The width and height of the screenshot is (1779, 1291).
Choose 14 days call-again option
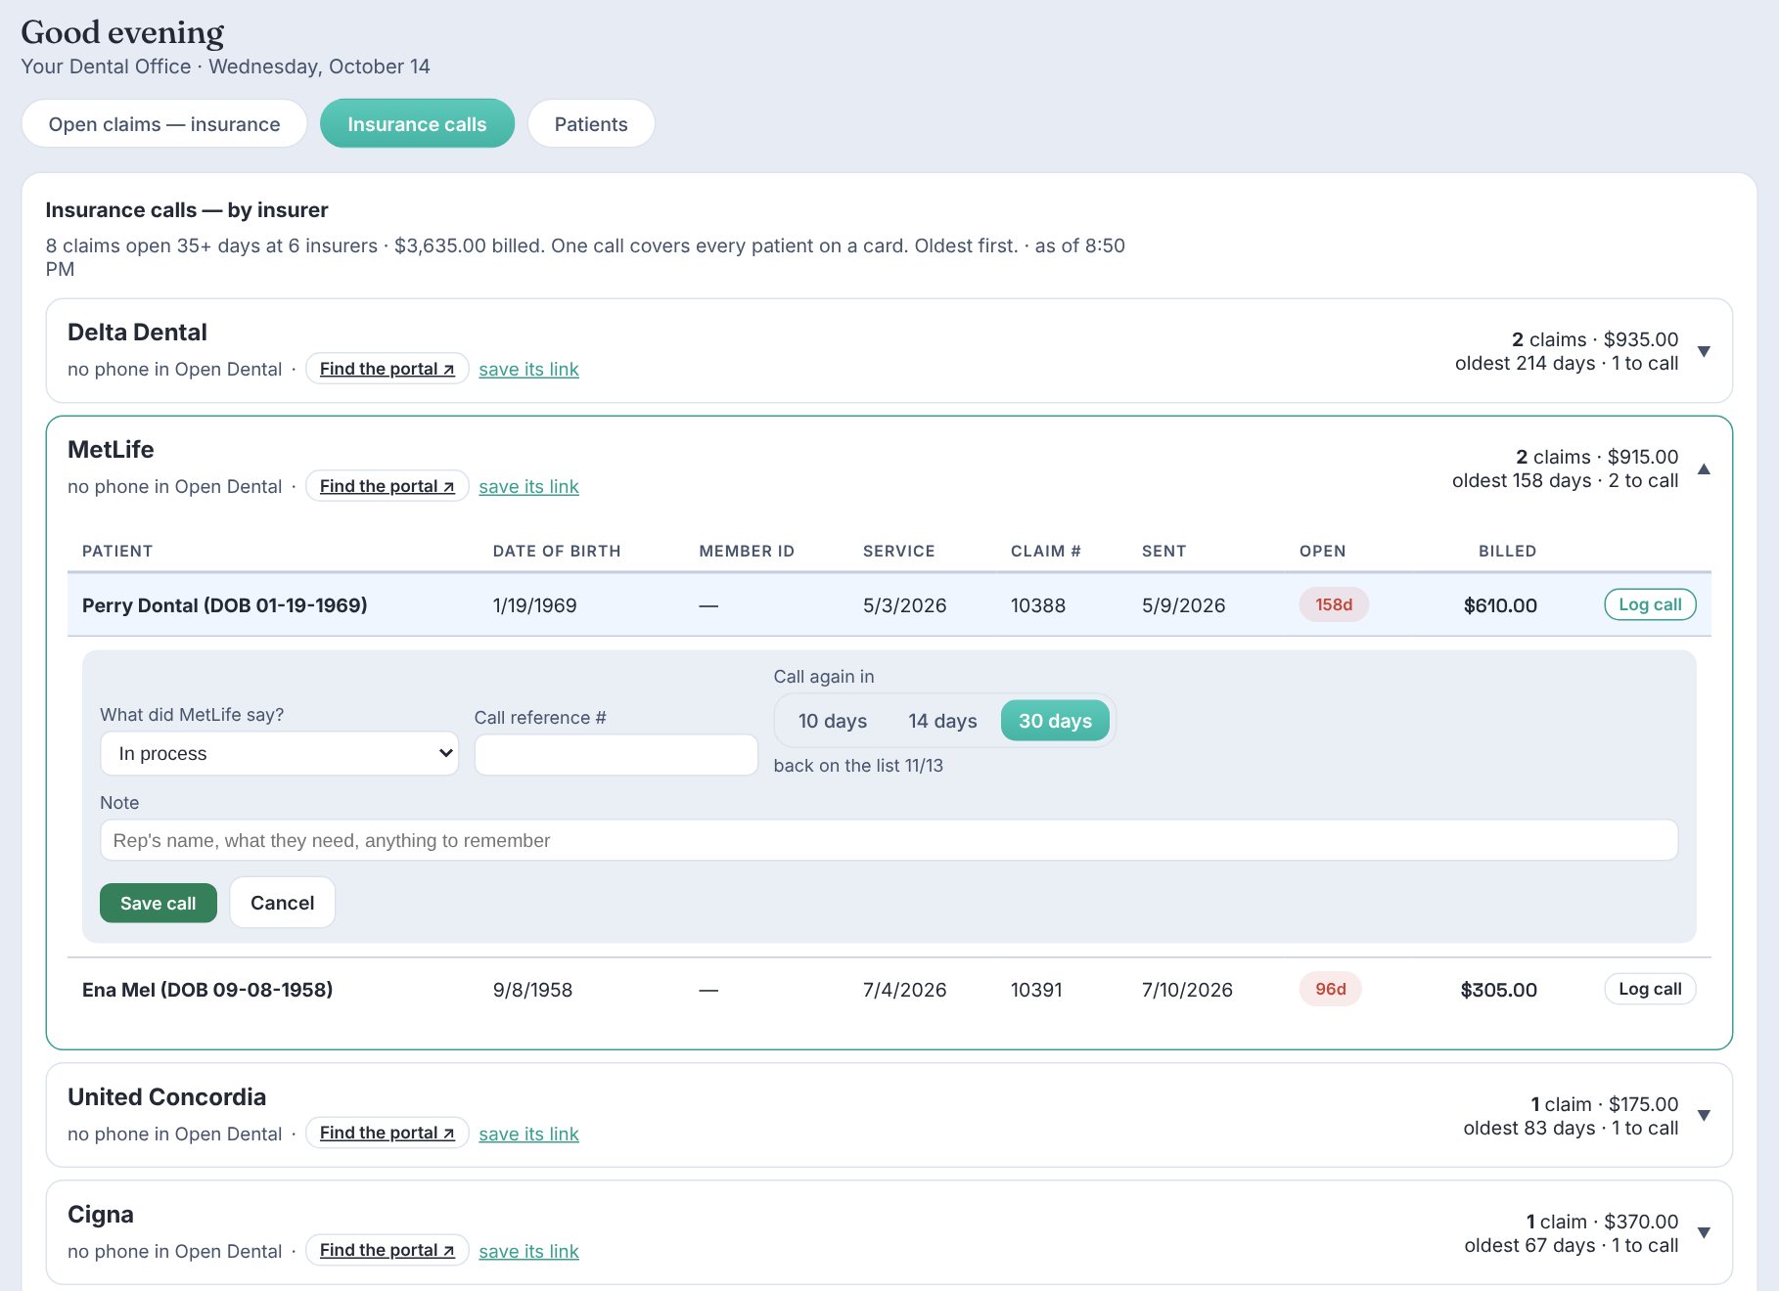(942, 721)
